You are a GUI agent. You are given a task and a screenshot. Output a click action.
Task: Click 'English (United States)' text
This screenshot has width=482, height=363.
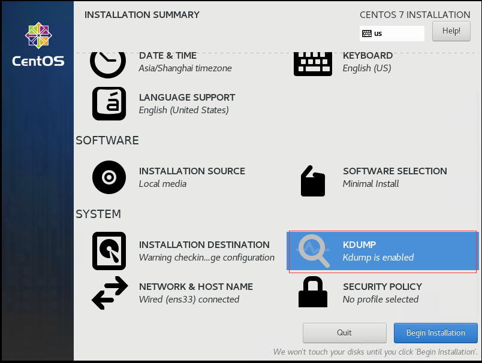pyautogui.click(x=184, y=110)
